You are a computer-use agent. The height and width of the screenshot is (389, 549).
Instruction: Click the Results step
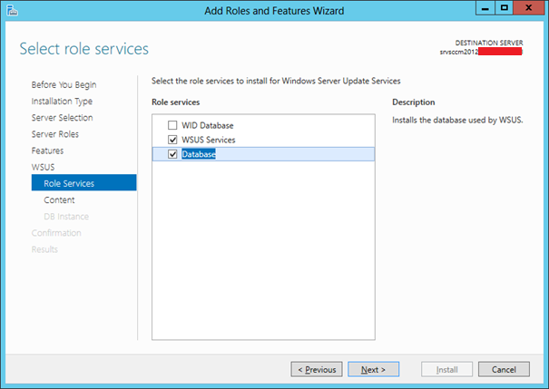coord(44,249)
